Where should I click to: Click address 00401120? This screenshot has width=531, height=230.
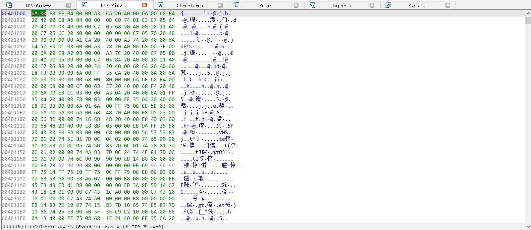click(x=14, y=133)
